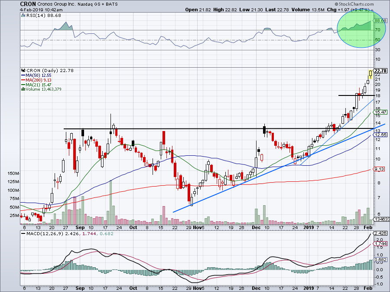Click the 134633 volume tag on right axis
The height and width of the screenshot is (292, 390).
(381, 219)
